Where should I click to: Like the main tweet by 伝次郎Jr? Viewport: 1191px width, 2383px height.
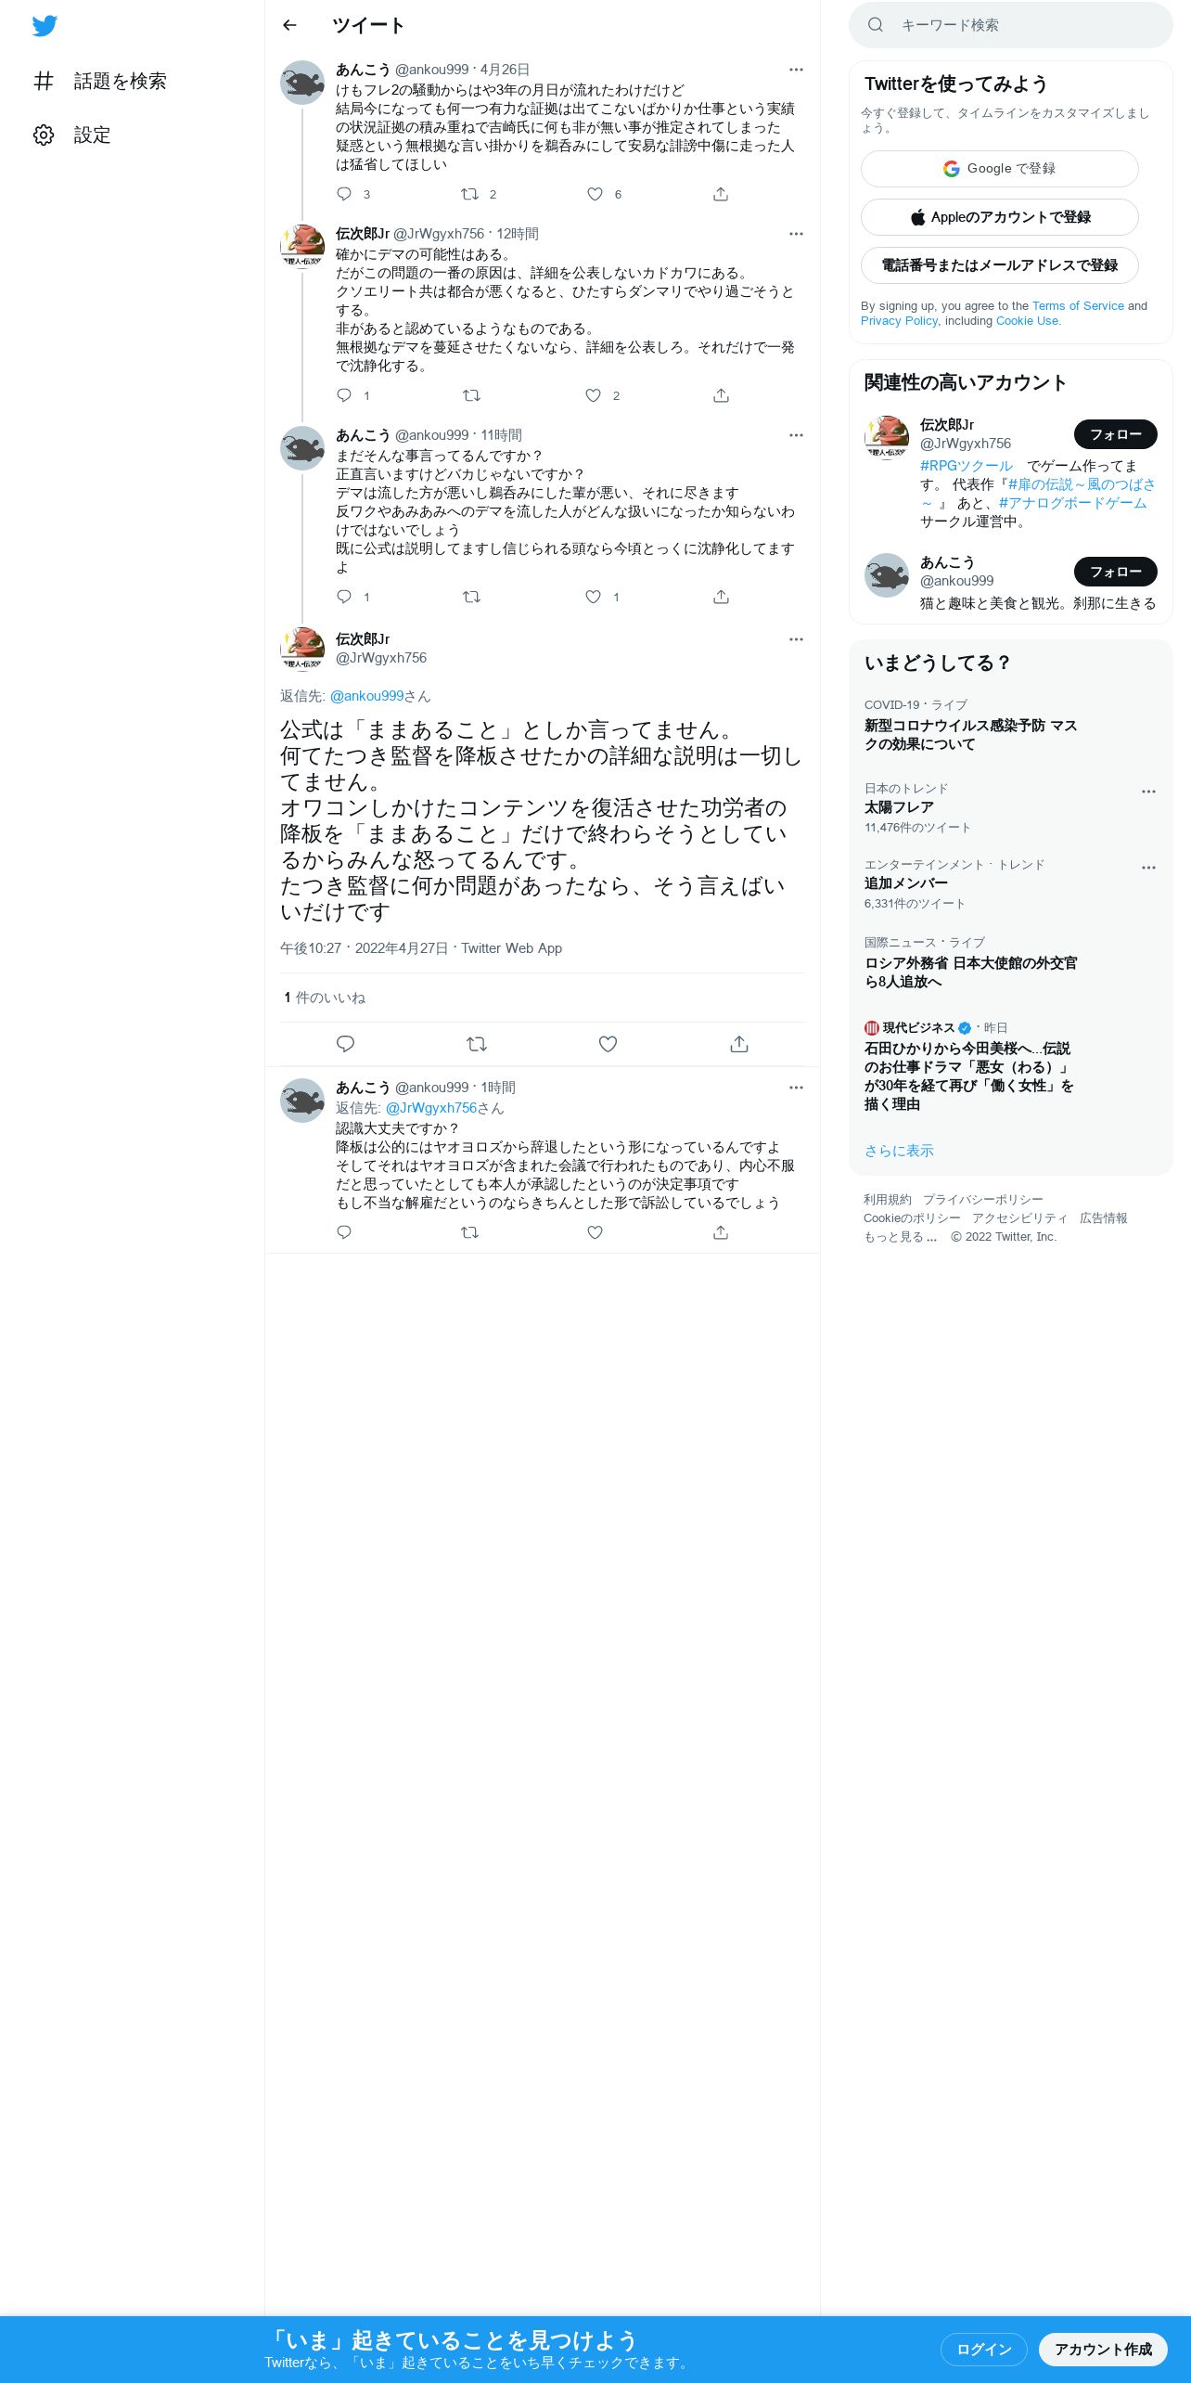pos(608,1044)
